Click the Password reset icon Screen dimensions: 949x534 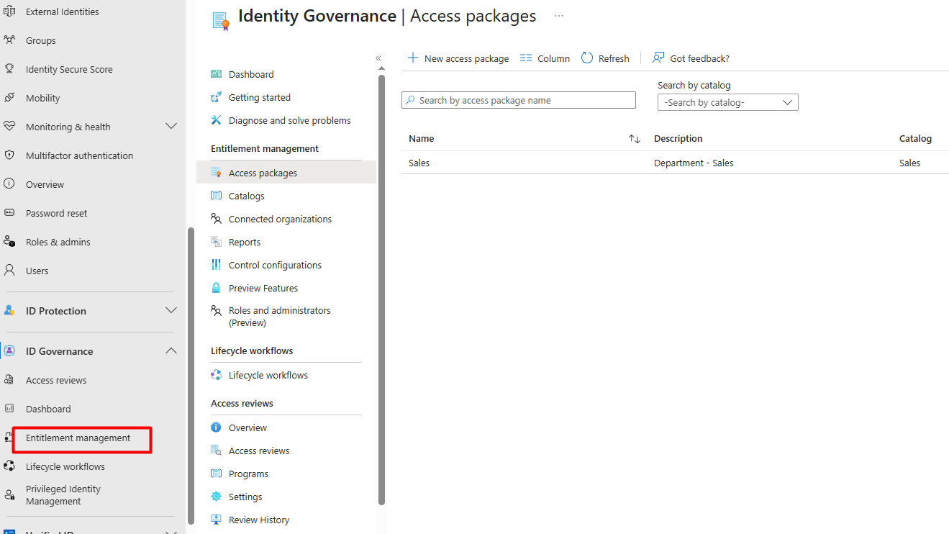tap(9, 213)
